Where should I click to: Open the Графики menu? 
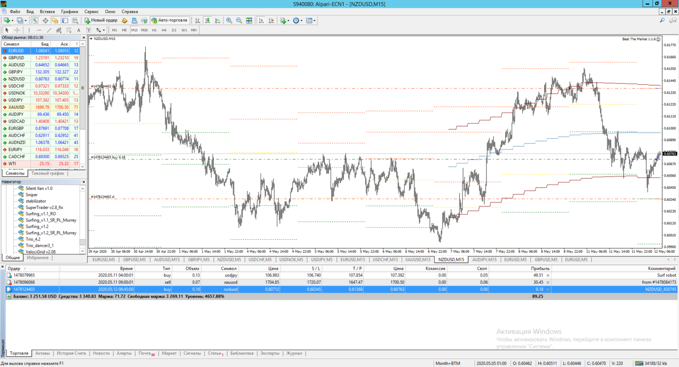(x=69, y=11)
